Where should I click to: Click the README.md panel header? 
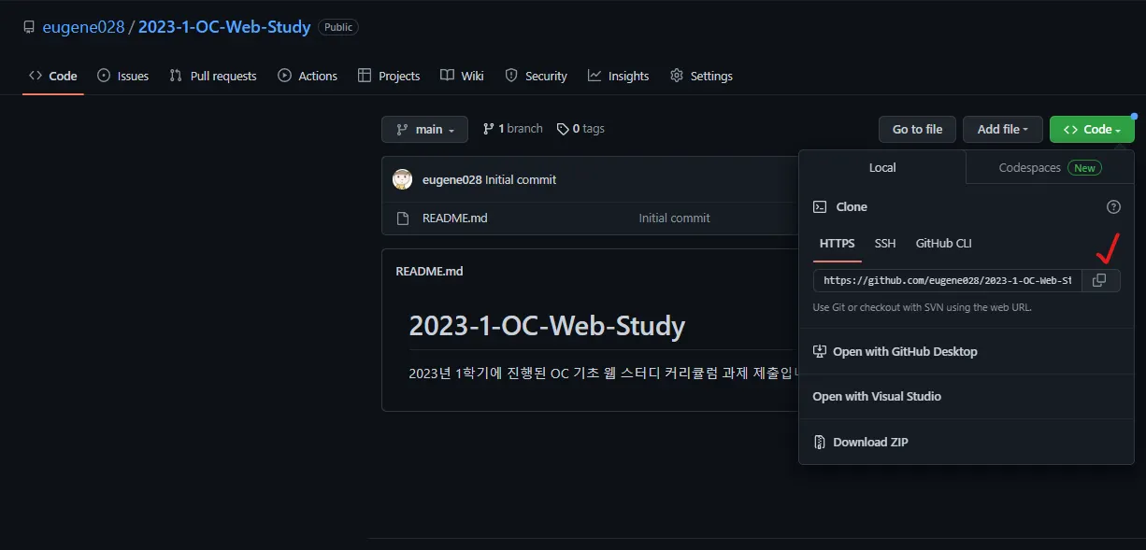tap(429, 271)
